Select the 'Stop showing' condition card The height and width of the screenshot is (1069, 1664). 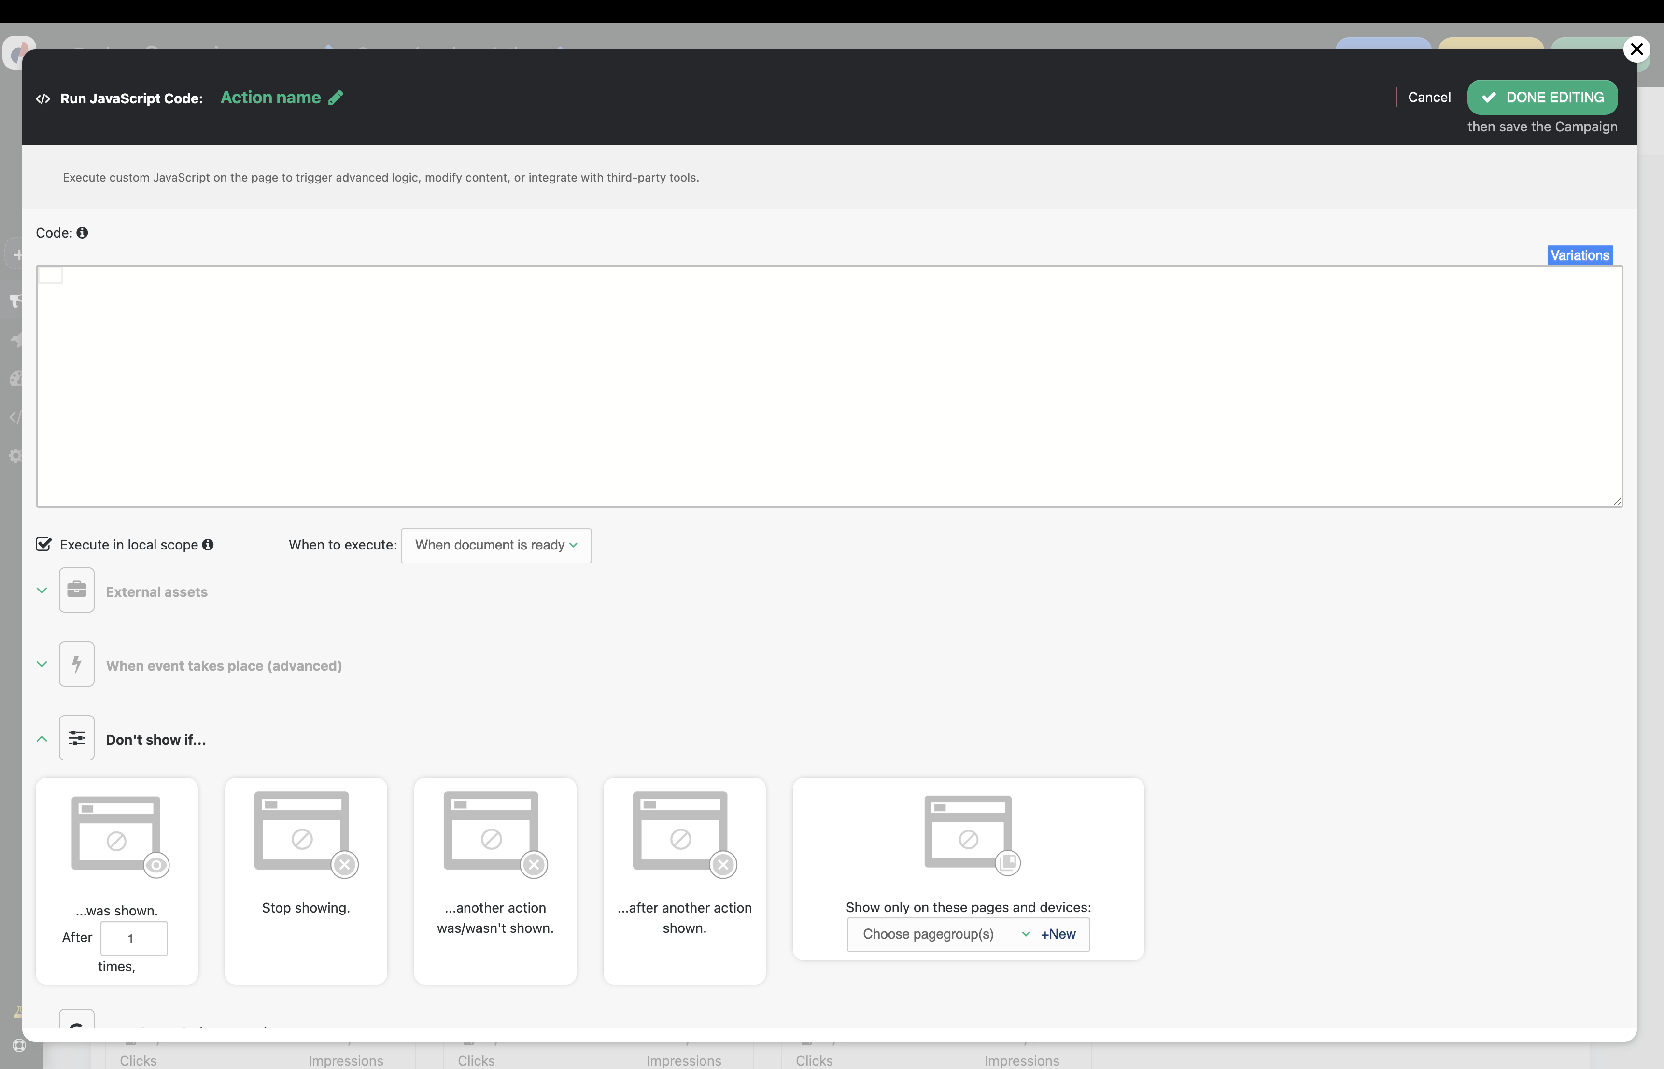(x=306, y=880)
